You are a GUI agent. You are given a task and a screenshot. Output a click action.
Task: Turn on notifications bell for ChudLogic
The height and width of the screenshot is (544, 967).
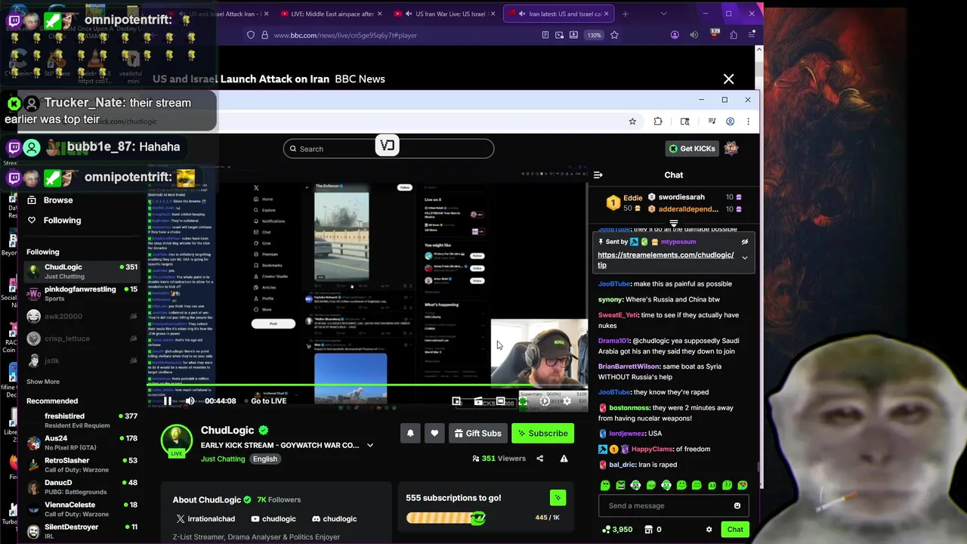coord(410,433)
